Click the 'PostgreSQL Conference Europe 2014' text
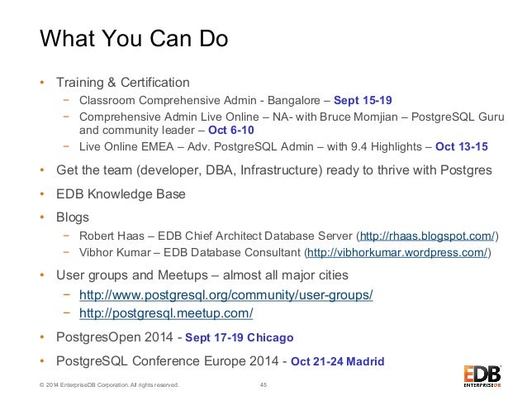The height and width of the screenshot is (396, 527). click(x=168, y=361)
